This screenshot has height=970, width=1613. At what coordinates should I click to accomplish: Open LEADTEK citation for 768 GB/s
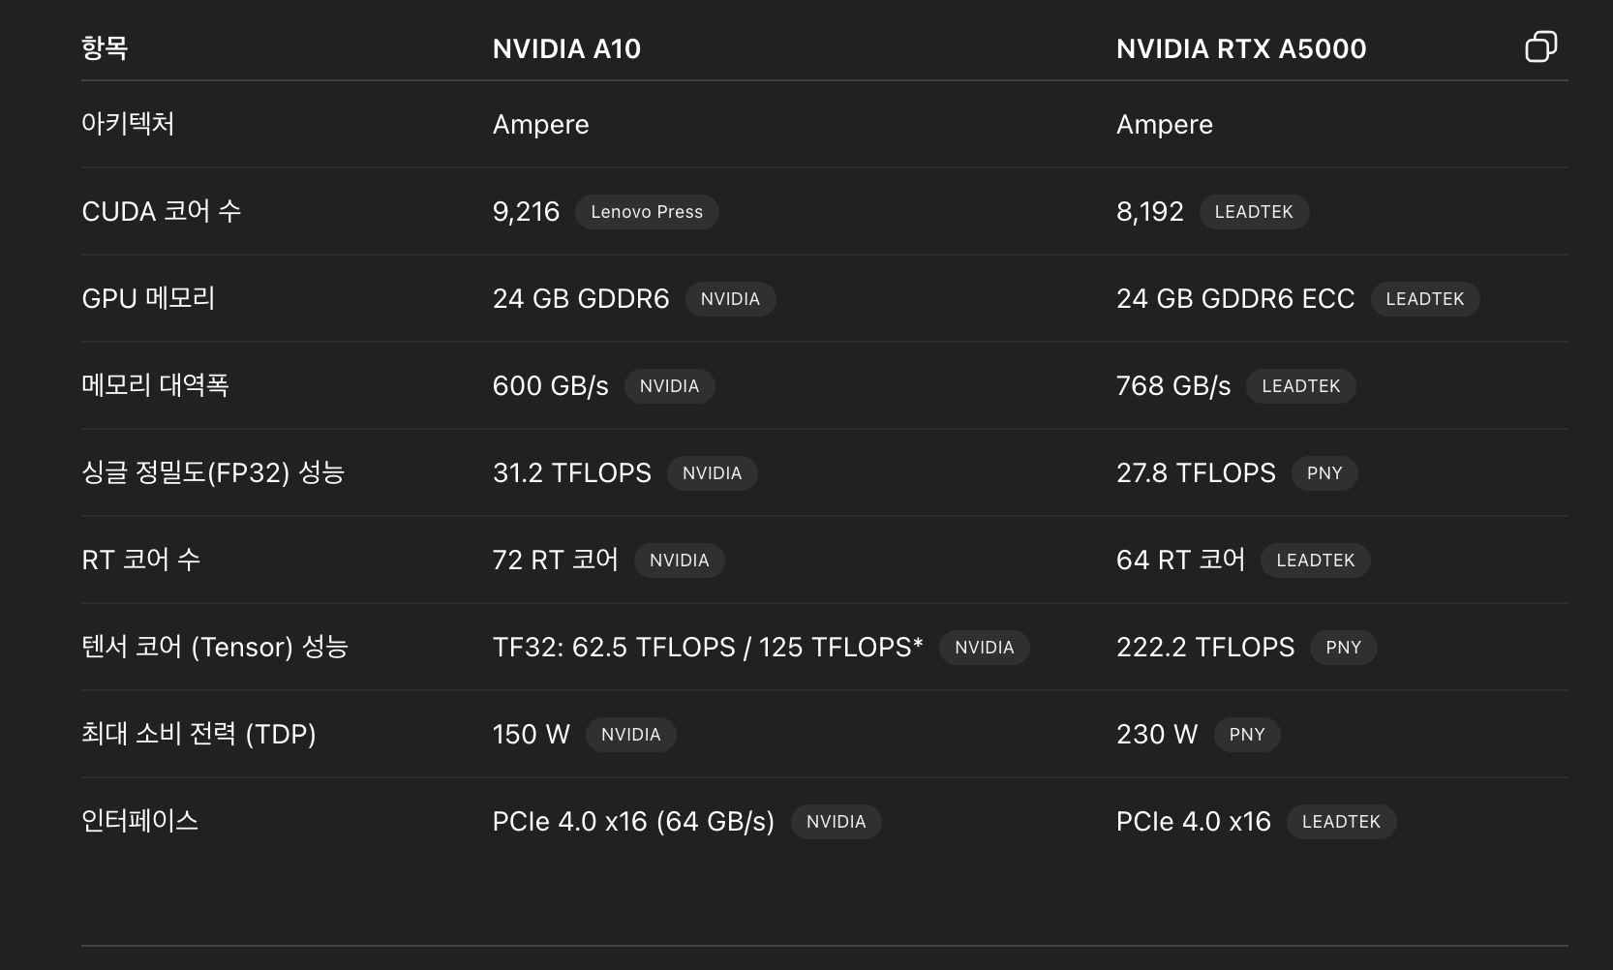coord(1300,386)
